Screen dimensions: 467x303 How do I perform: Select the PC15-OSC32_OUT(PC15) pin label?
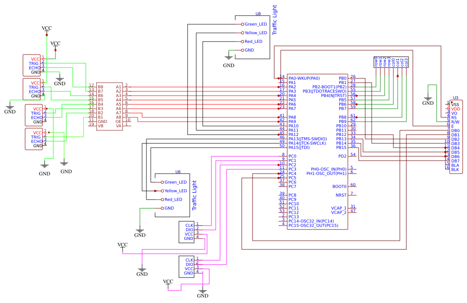click(x=313, y=226)
